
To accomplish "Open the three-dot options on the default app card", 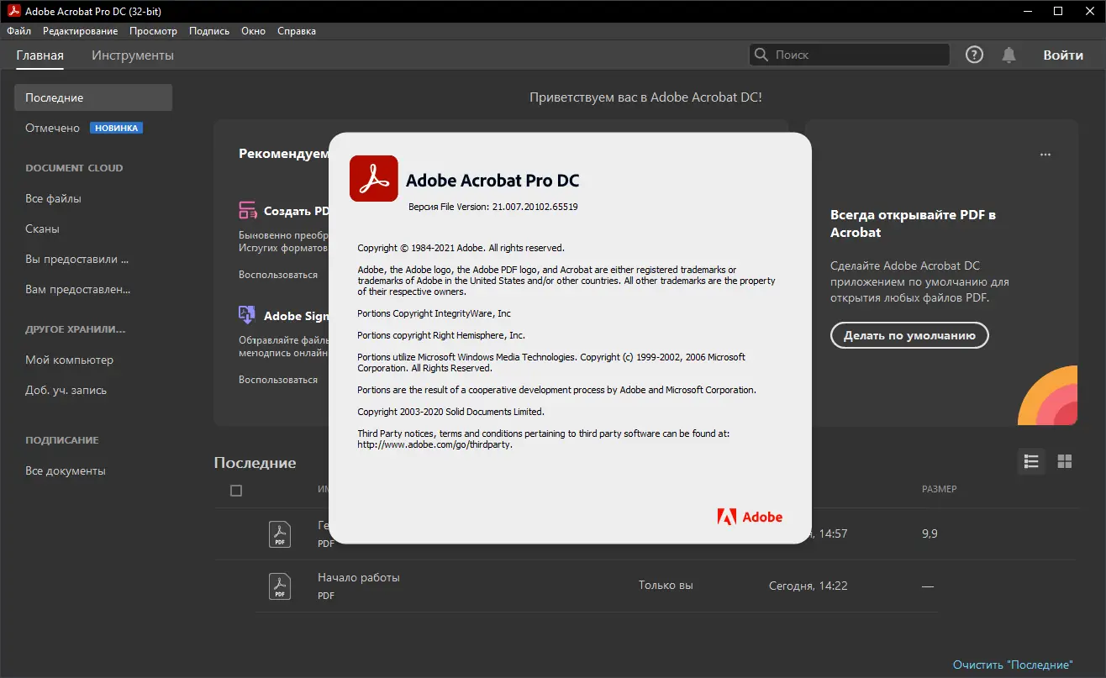I will pyautogui.click(x=1045, y=155).
